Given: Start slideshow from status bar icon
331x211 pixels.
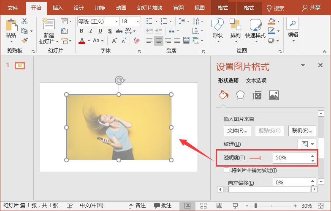Looking at the screenshot, I should coord(235,206).
